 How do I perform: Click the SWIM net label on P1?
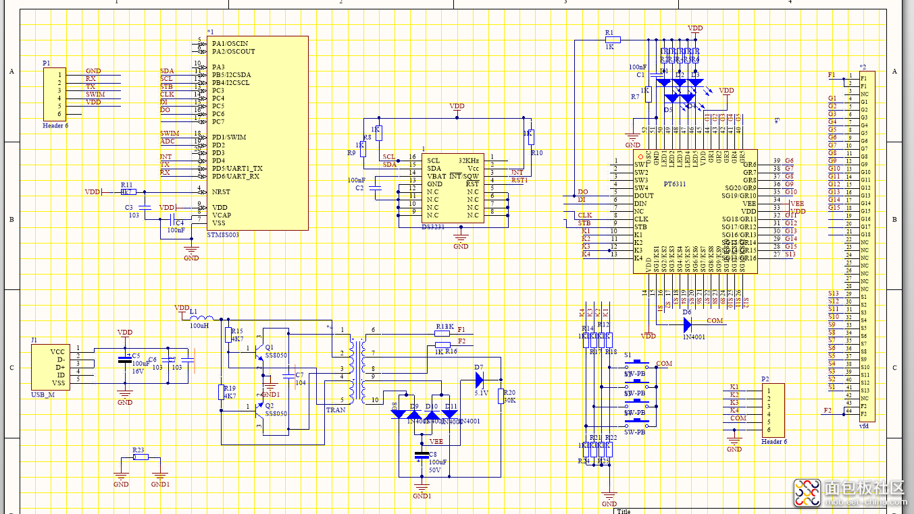pyautogui.click(x=95, y=94)
